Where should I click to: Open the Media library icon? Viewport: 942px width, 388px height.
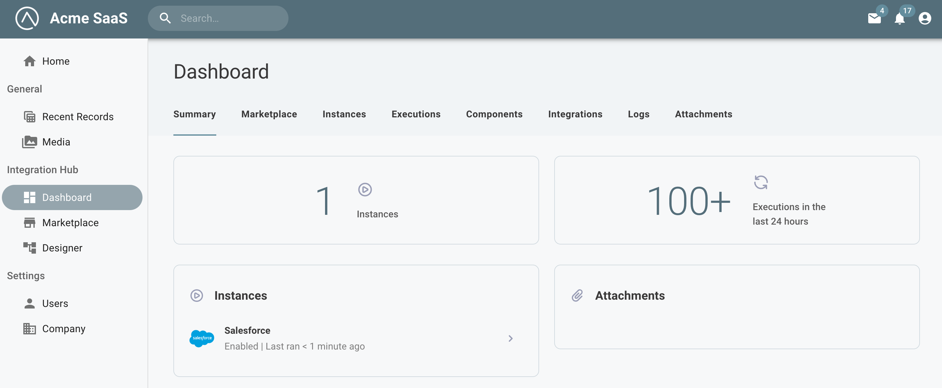coord(29,142)
